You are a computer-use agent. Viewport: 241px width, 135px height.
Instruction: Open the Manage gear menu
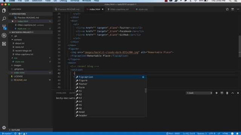click(4, 127)
